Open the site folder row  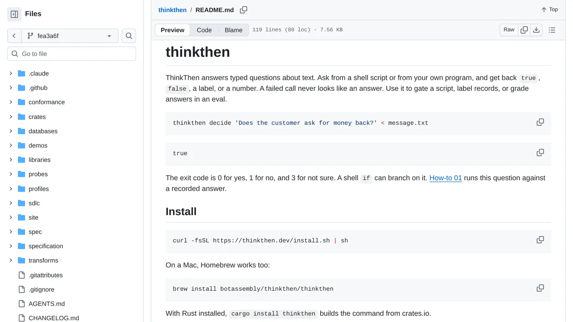coord(72,217)
